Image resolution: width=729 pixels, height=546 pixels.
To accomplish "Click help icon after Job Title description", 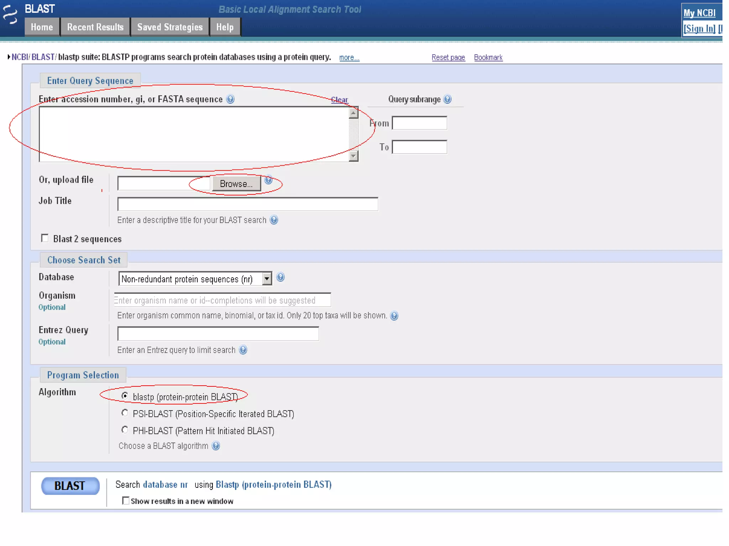I will (274, 220).
